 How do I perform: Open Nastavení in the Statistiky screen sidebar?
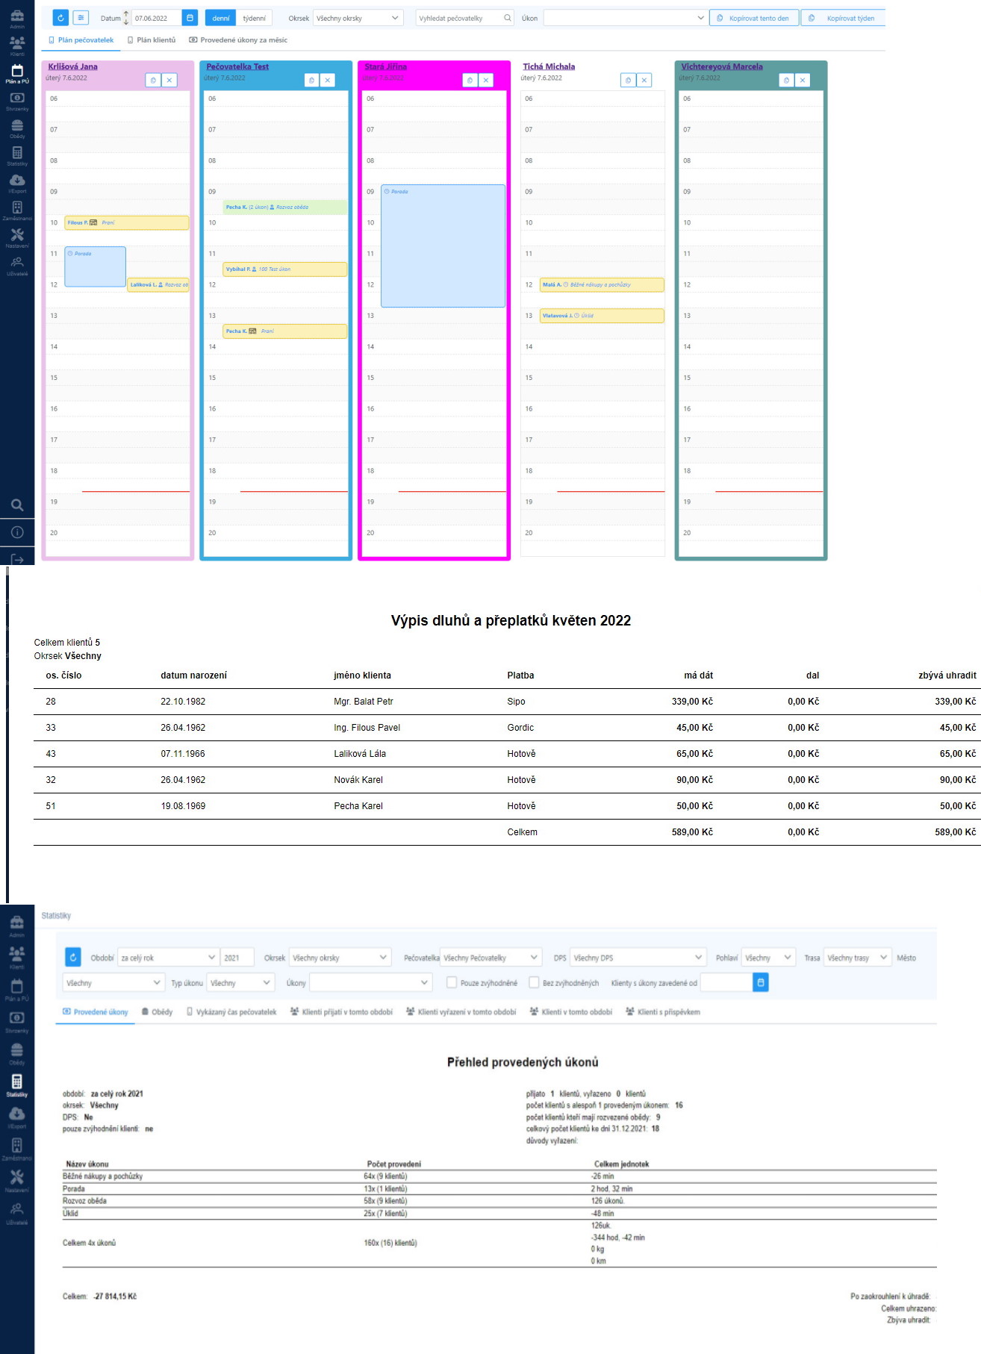click(x=17, y=1181)
